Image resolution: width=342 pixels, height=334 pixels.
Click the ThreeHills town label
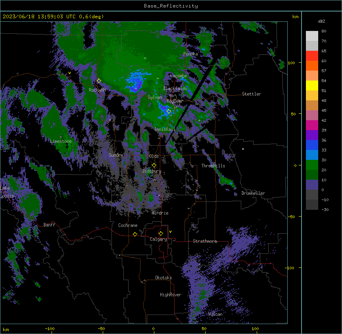click(x=213, y=166)
